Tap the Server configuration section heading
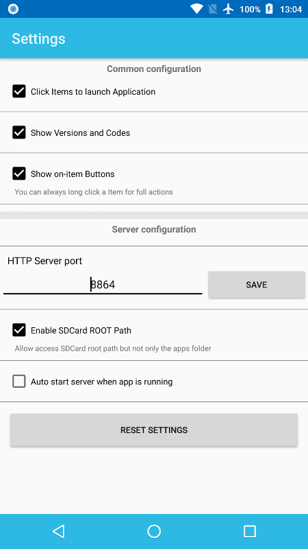The image size is (308, 549). click(x=154, y=229)
